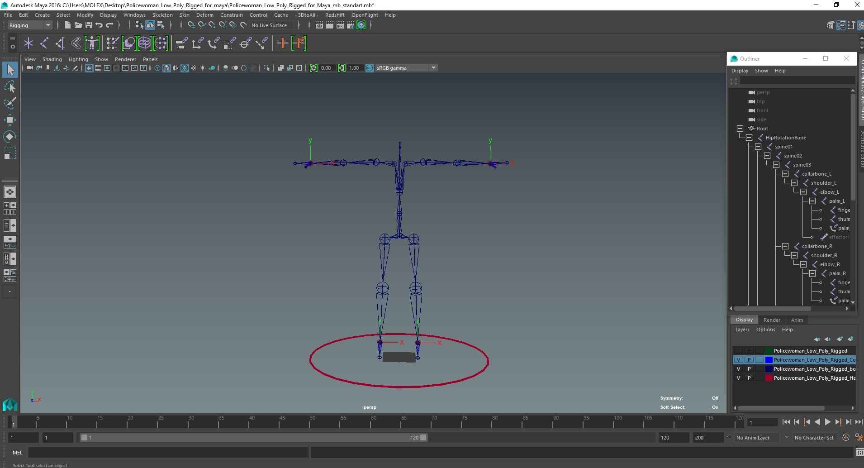Open the Outliner Show menu

pos(761,71)
